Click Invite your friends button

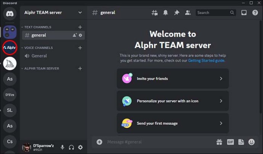point(173,79)
